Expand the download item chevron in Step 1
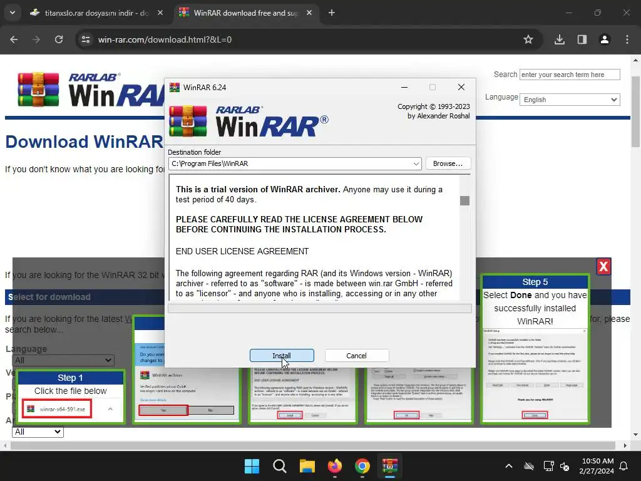The width and height of the screenshot is (641, 481). click(110, 409)
